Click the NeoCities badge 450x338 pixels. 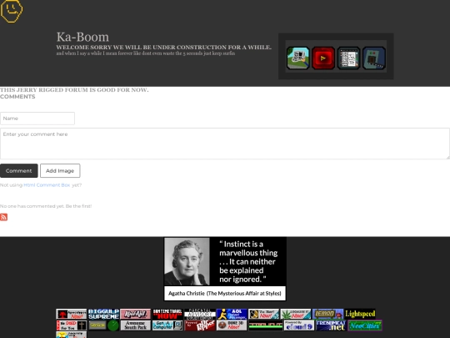[365, 325]
